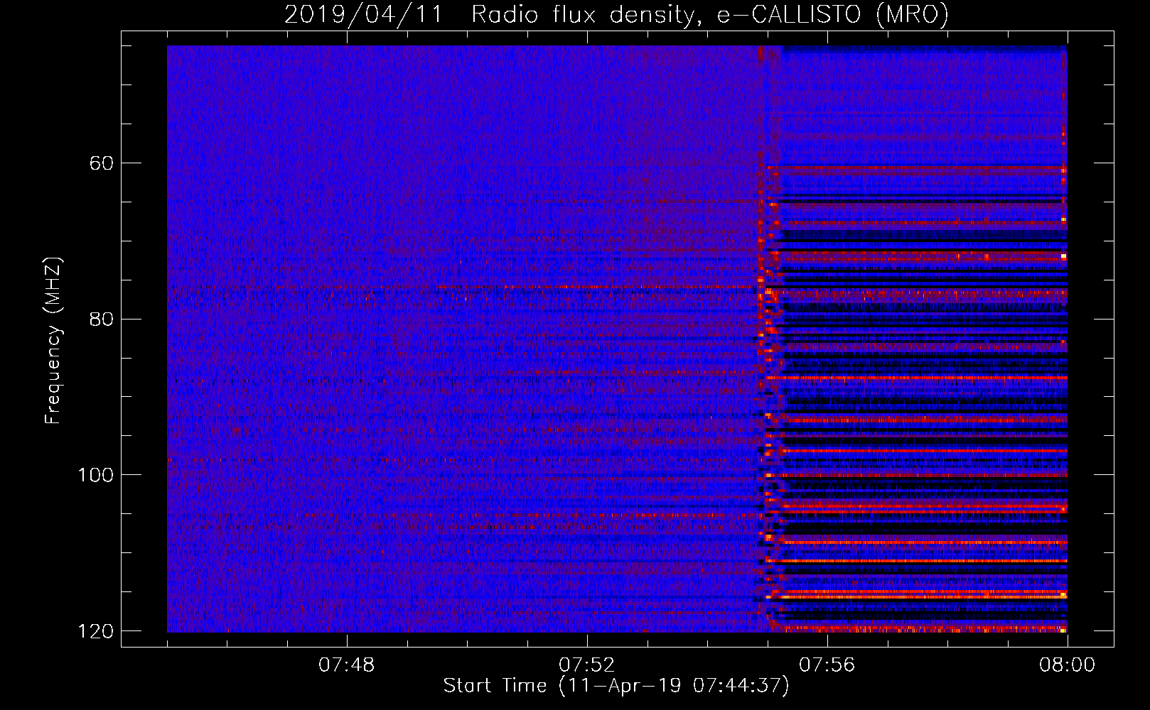
Task: Click the 'Start Time (11-Apr-19 07:44:37)' label
Action: [x=616, y=685]
